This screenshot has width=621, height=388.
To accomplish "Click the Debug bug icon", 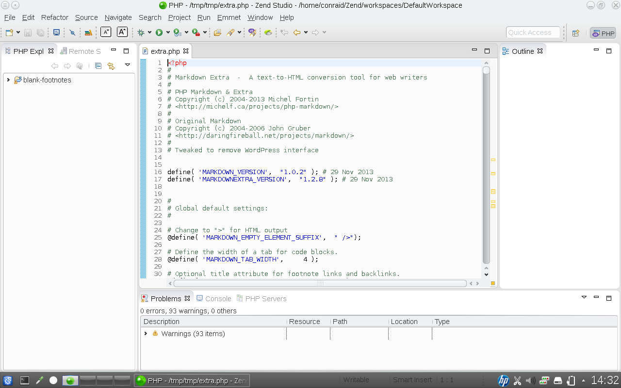I will [x=141, y=32].
